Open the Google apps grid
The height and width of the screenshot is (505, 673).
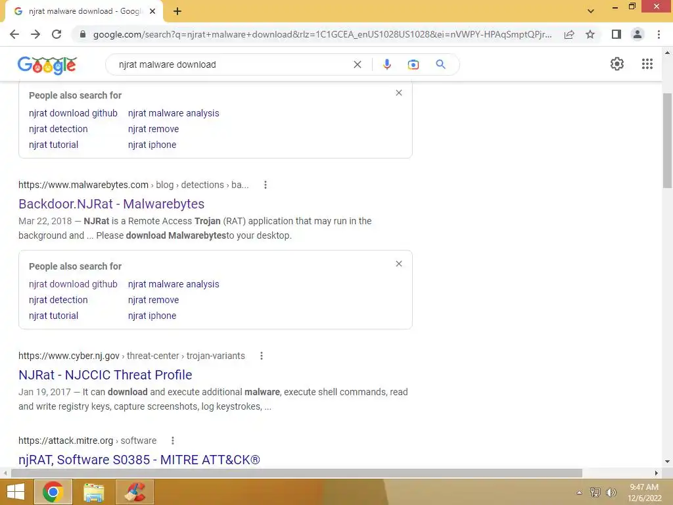point(647,64)
